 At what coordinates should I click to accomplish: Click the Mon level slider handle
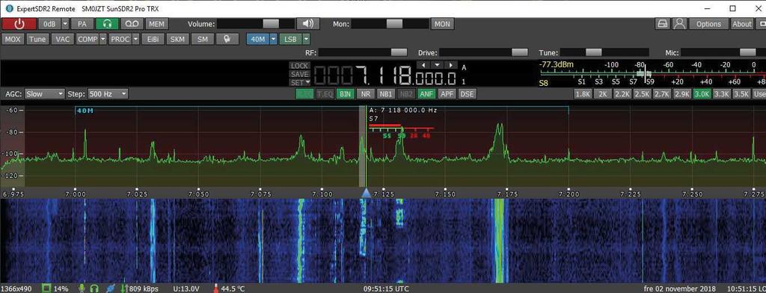tap(394, 24)
